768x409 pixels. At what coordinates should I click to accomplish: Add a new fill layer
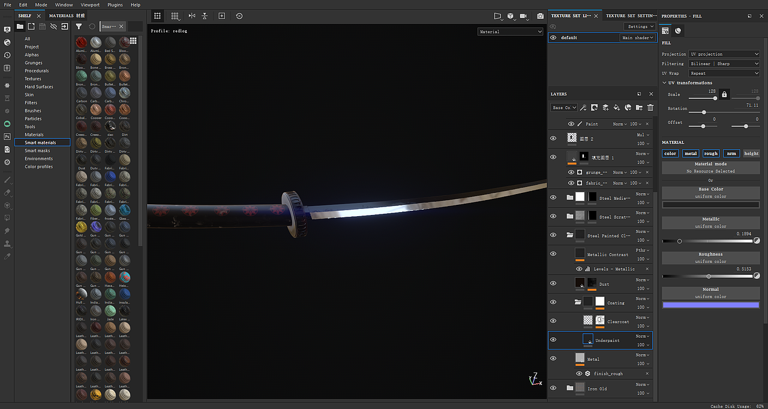(617, 107)
